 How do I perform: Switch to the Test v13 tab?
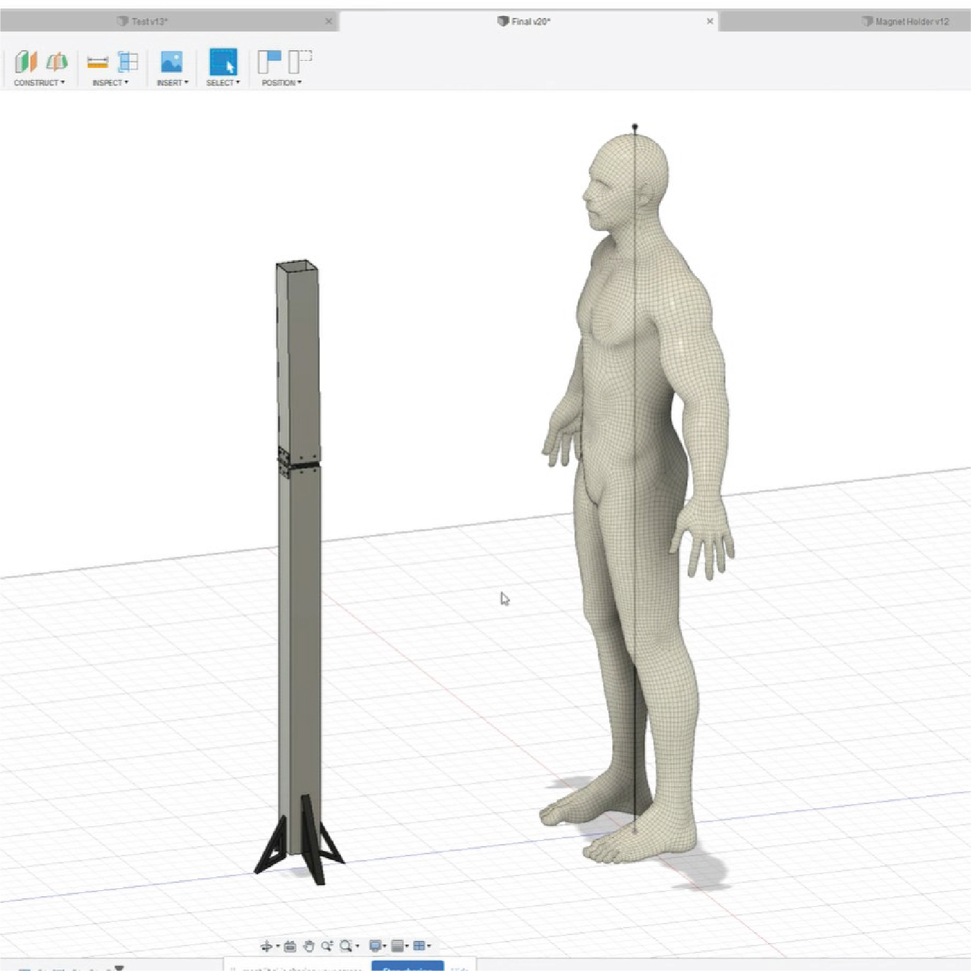coord(149,21)
